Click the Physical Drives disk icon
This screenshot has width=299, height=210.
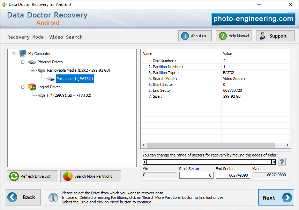click(x=32, y=62)
